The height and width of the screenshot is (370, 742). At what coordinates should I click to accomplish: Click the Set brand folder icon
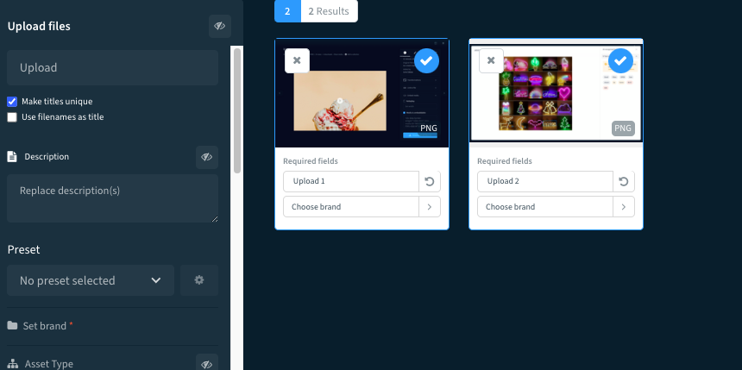point(12,325)
